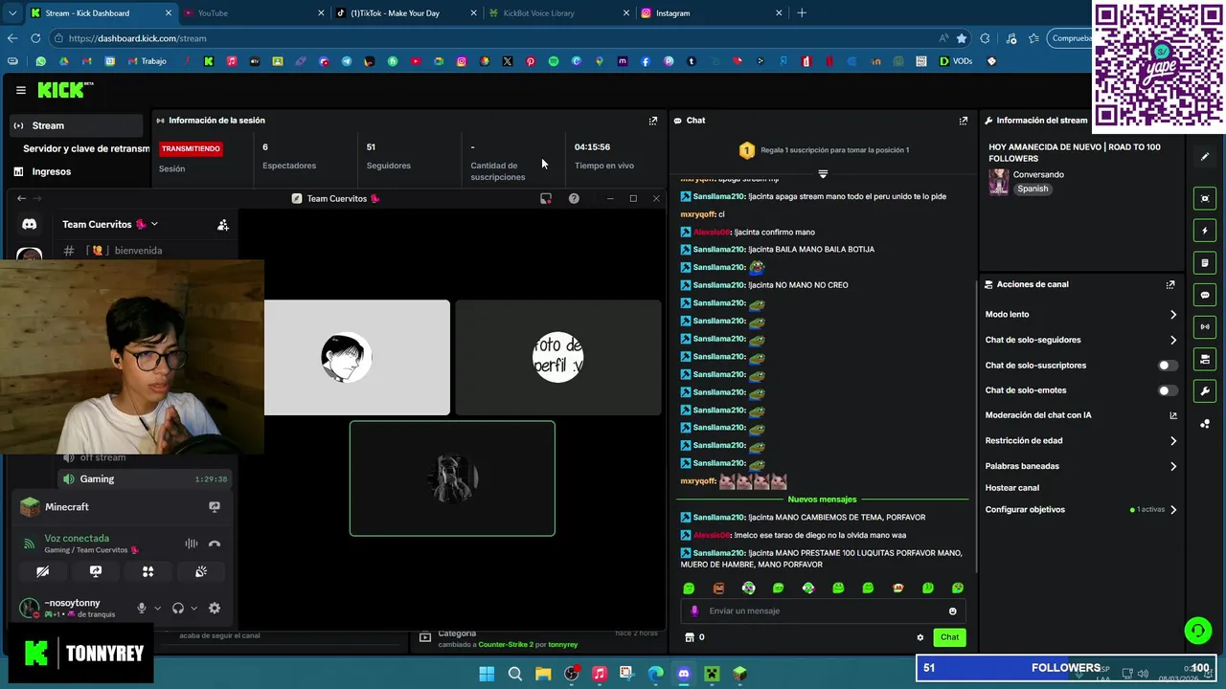Disconnect from Discord voice channel

(215, 544)
